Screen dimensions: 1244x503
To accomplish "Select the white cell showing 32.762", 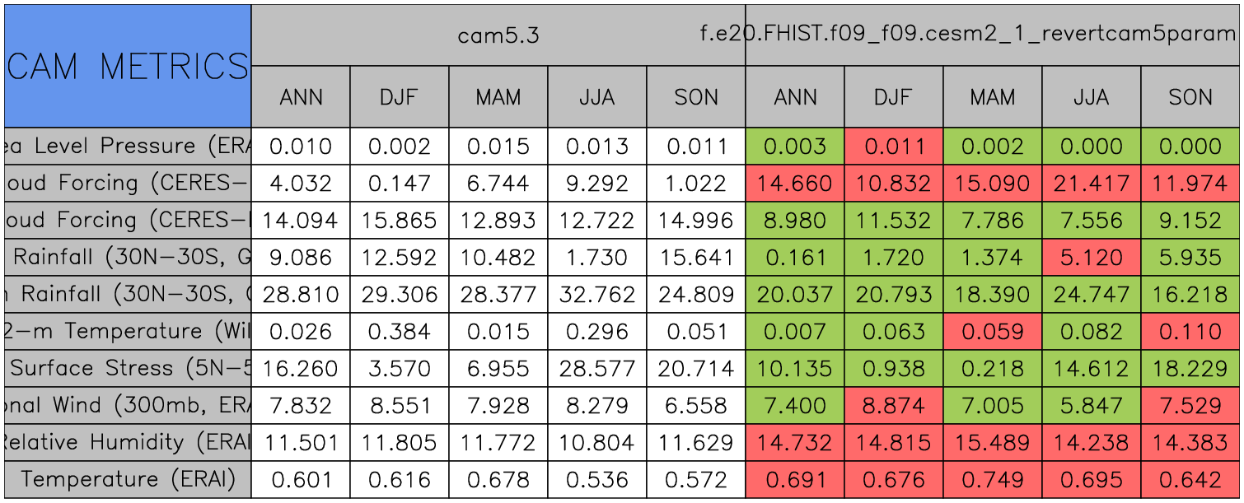I will tap(596, 294).
